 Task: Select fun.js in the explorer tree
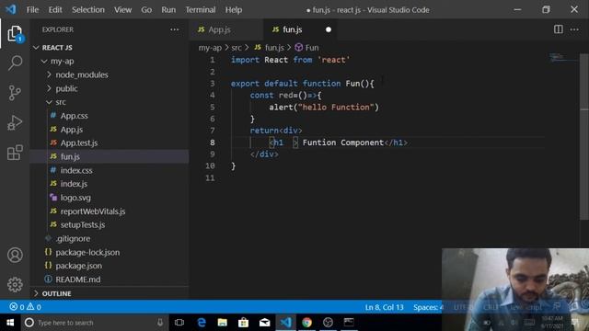coord(109,156)
